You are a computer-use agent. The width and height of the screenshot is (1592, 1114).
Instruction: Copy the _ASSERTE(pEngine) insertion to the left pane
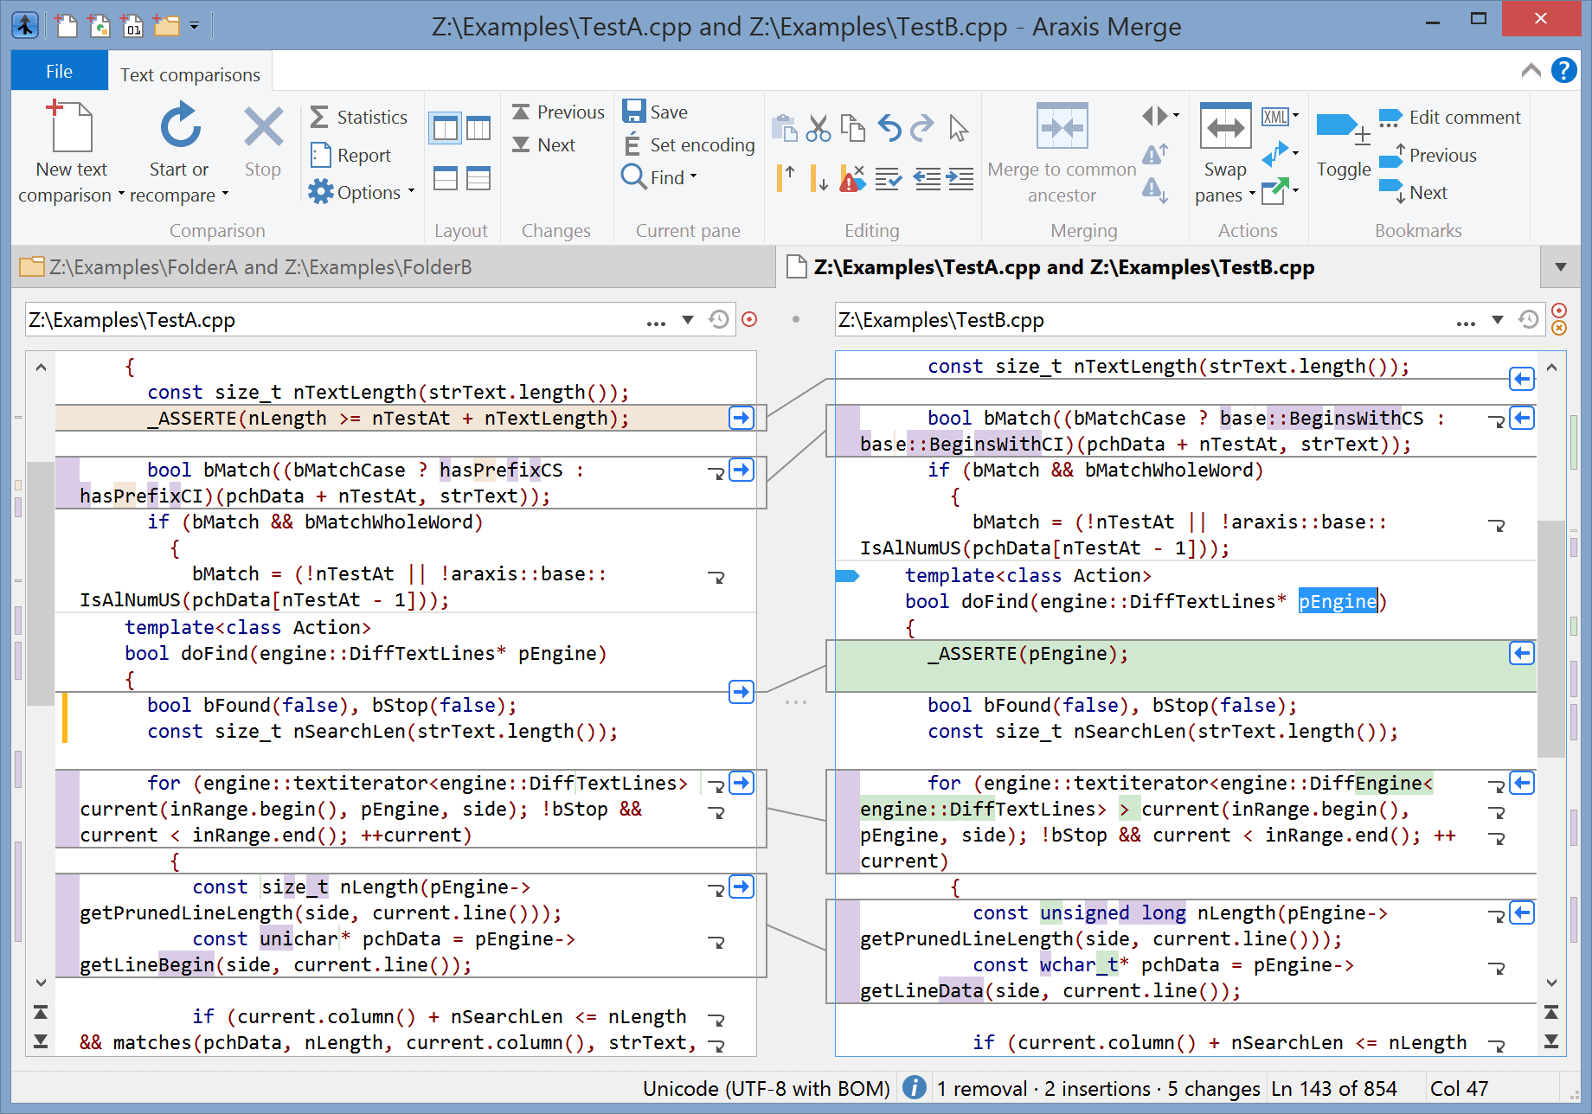pyautogui.click(x=1522, y=653)
